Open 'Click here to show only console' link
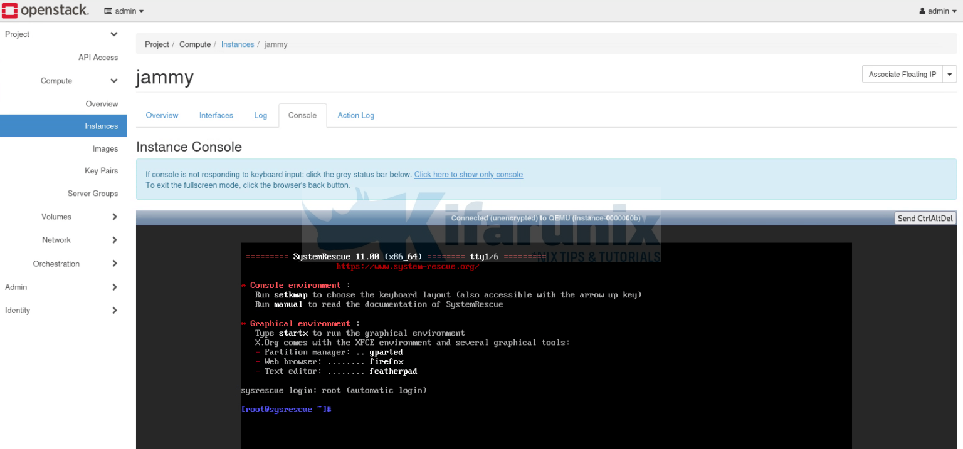This screenshot has width=963, height=449. click(x=468, y=174)
